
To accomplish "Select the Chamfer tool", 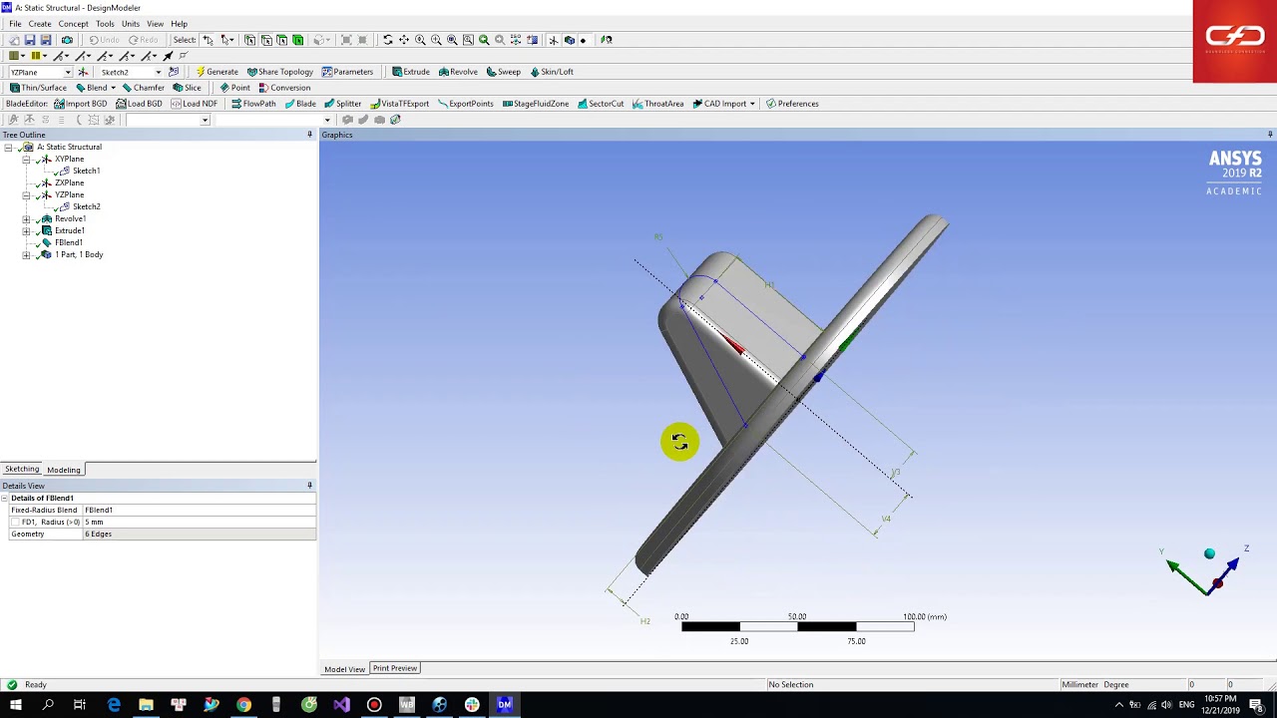I will click(143, 88).
